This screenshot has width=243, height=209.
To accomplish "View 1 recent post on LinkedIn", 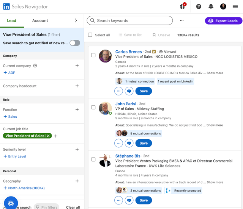I will point(175,81).
